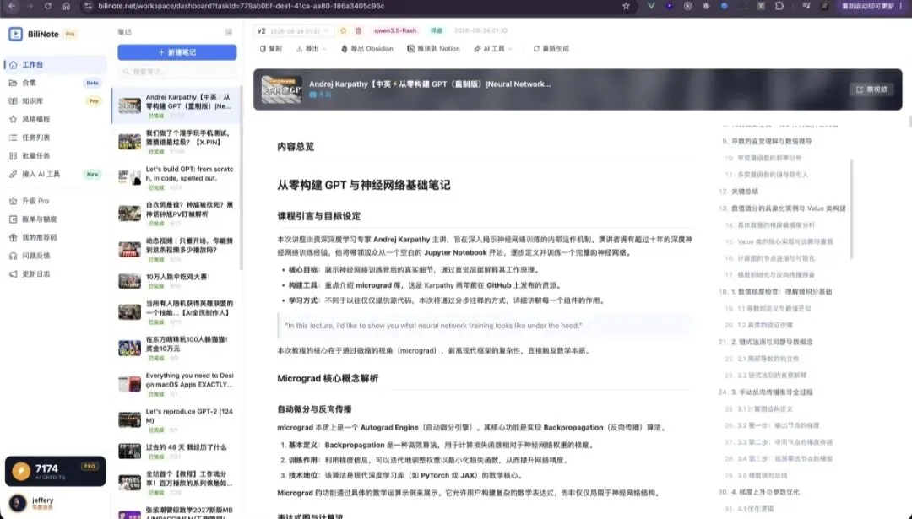Screen dimensions: 912x519
Task: Click the browser reload icon
Action: [x=47, y=6]
